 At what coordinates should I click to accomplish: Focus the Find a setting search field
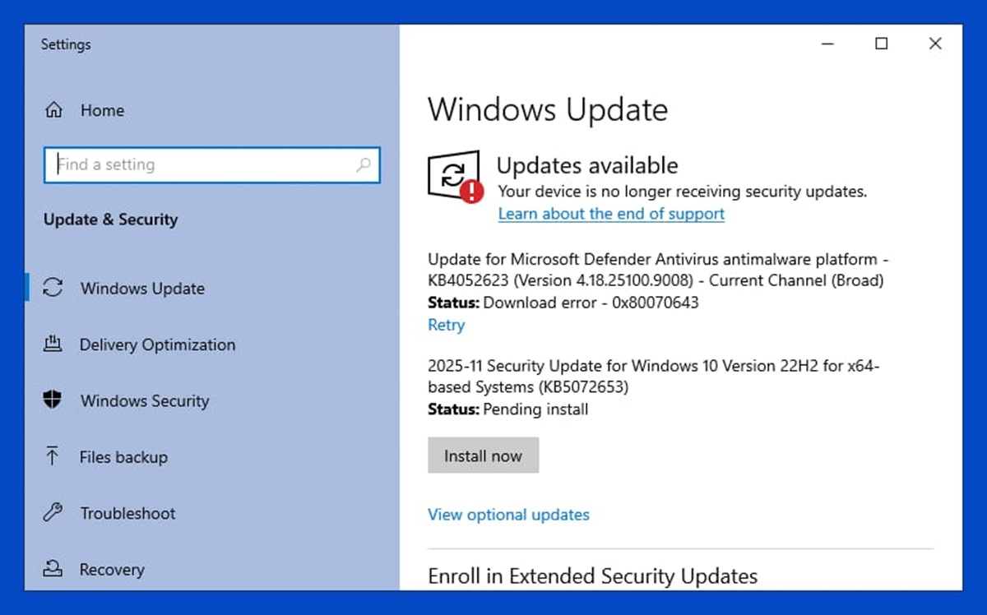click(202, 165)
